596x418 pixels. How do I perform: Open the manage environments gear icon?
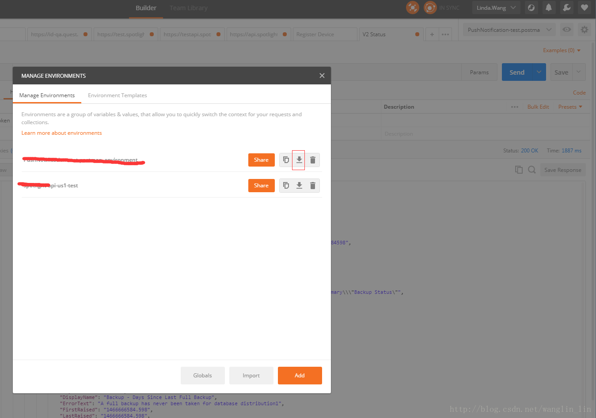tap(585, 30)
